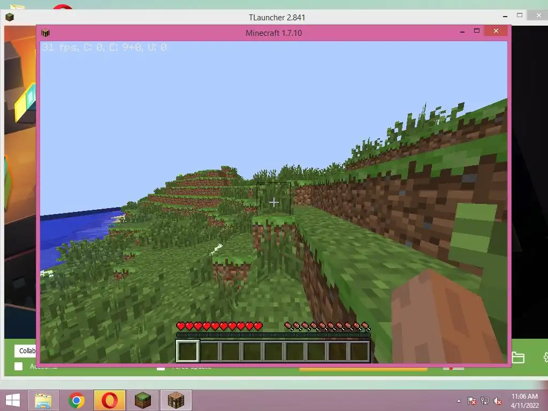Screen dimensions: 548x411
Task: Close the TLauncher 2.841 window
Action: coord(539,16)
